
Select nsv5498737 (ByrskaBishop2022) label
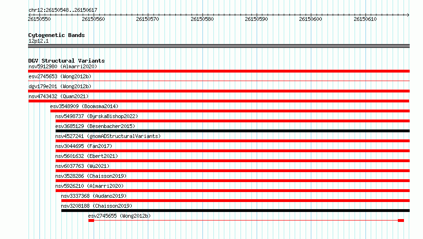pyautogui.click(x=96, y=116)
